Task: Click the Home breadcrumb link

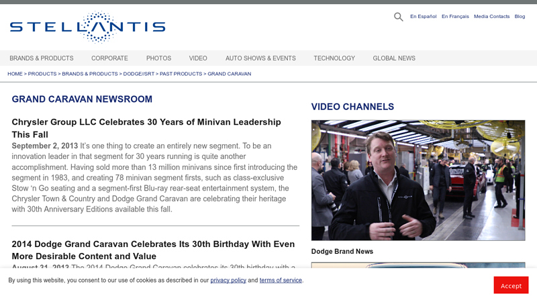Action: (15, 74)
